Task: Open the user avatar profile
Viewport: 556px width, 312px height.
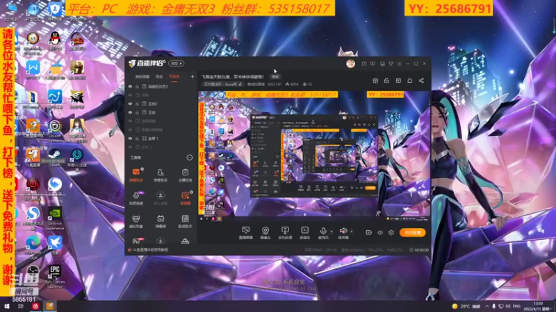Action: tap(350, 63)
